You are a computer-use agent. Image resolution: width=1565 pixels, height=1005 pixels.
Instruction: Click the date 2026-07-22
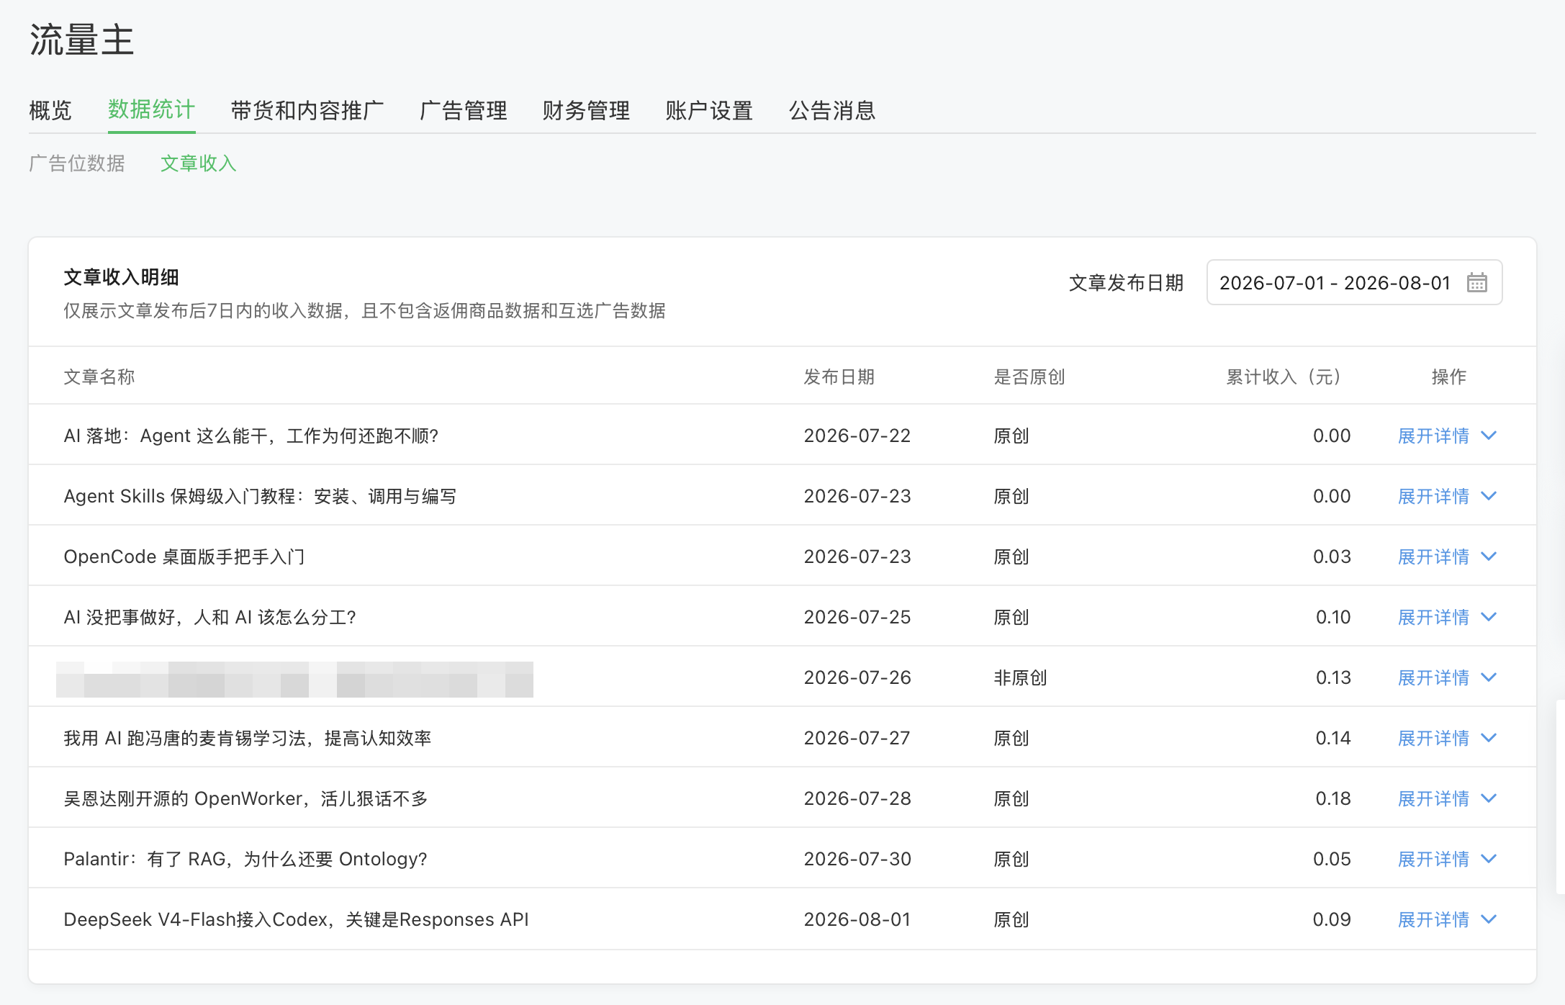[857, 436]
